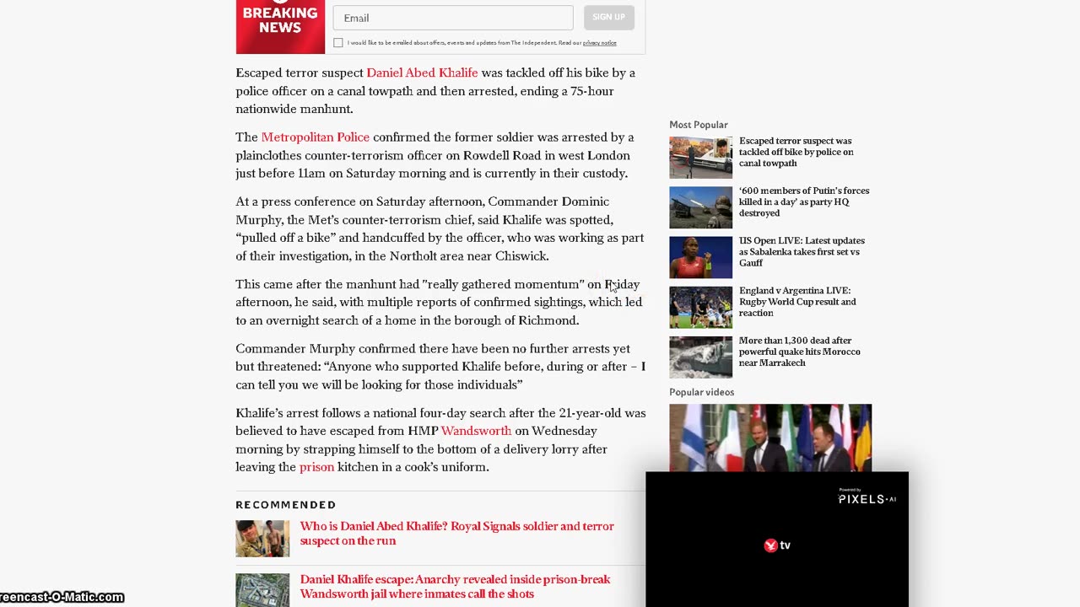This screenshot has height=607, width=1080.
Task: Click the escaped terror suspect story thumbnail
Action: (701, 158)
